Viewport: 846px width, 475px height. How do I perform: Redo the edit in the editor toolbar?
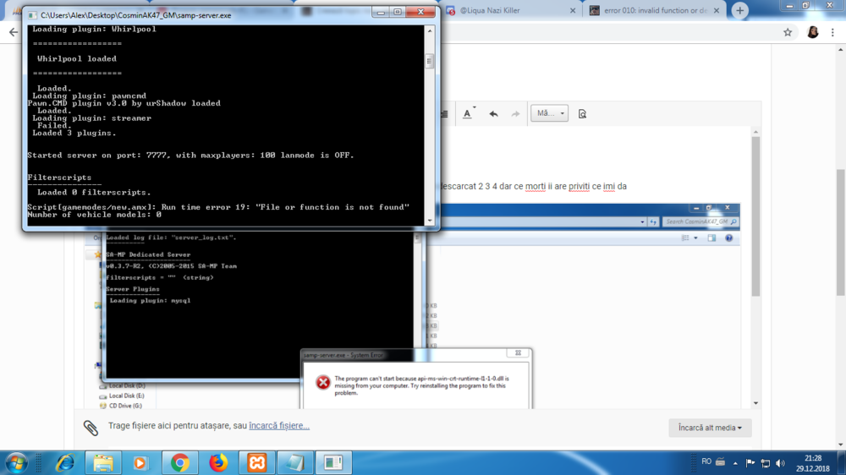[515, 114]
